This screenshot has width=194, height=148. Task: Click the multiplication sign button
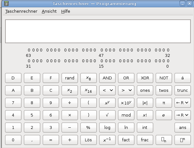coord(70,115)
